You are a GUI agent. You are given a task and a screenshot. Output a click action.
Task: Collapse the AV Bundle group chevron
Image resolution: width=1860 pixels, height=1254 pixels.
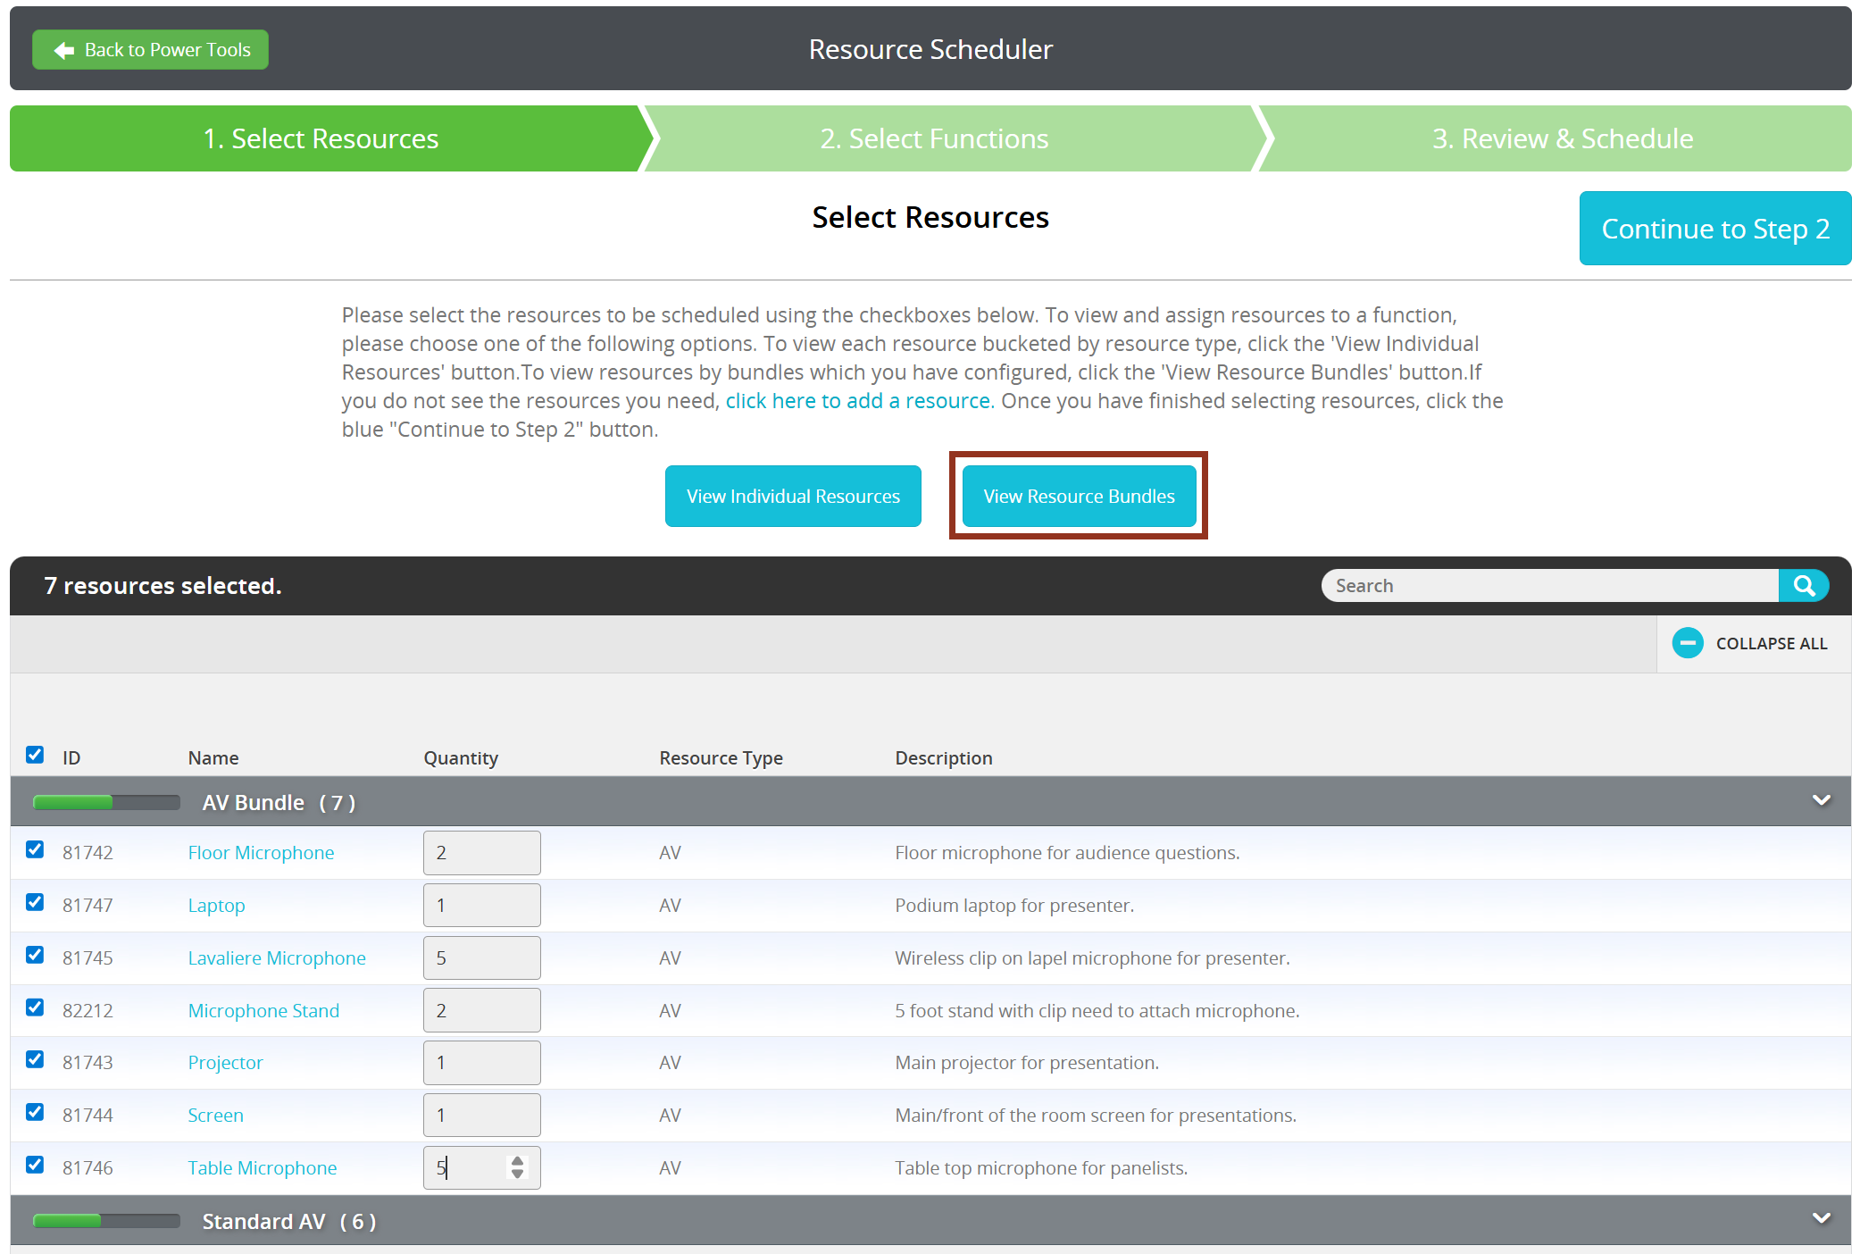point(1821,801)
